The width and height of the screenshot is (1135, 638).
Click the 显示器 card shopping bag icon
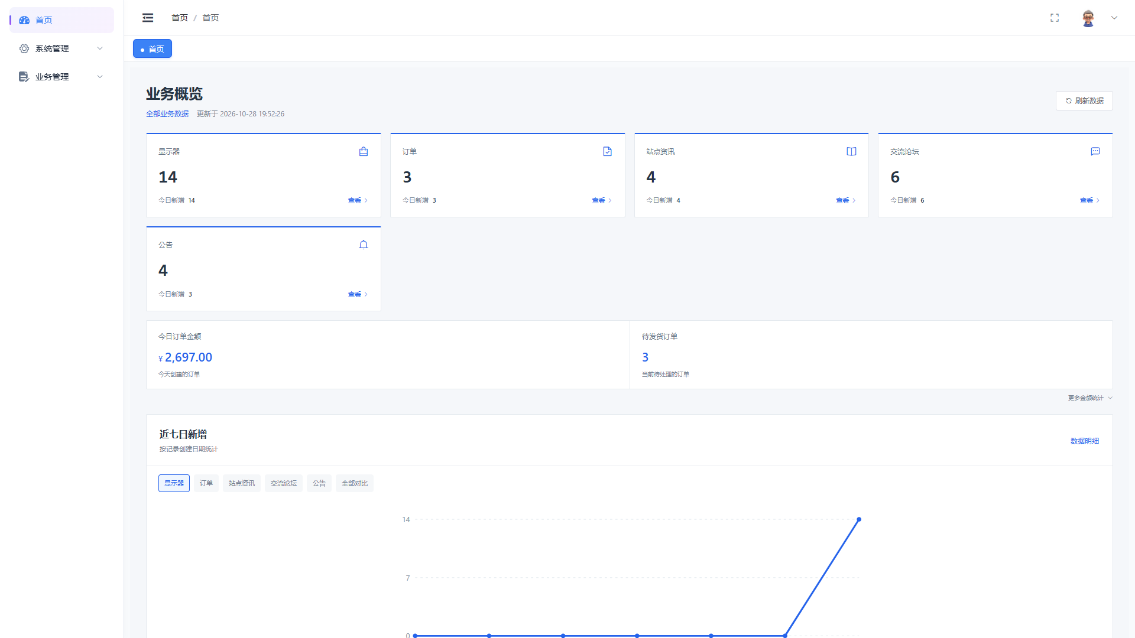(x=364, y=152)
